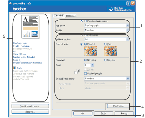Enable Pomaly schnúci papier checkbox
Image resolution: width=145 pixels, height=118 pixels.
(86, 21)
